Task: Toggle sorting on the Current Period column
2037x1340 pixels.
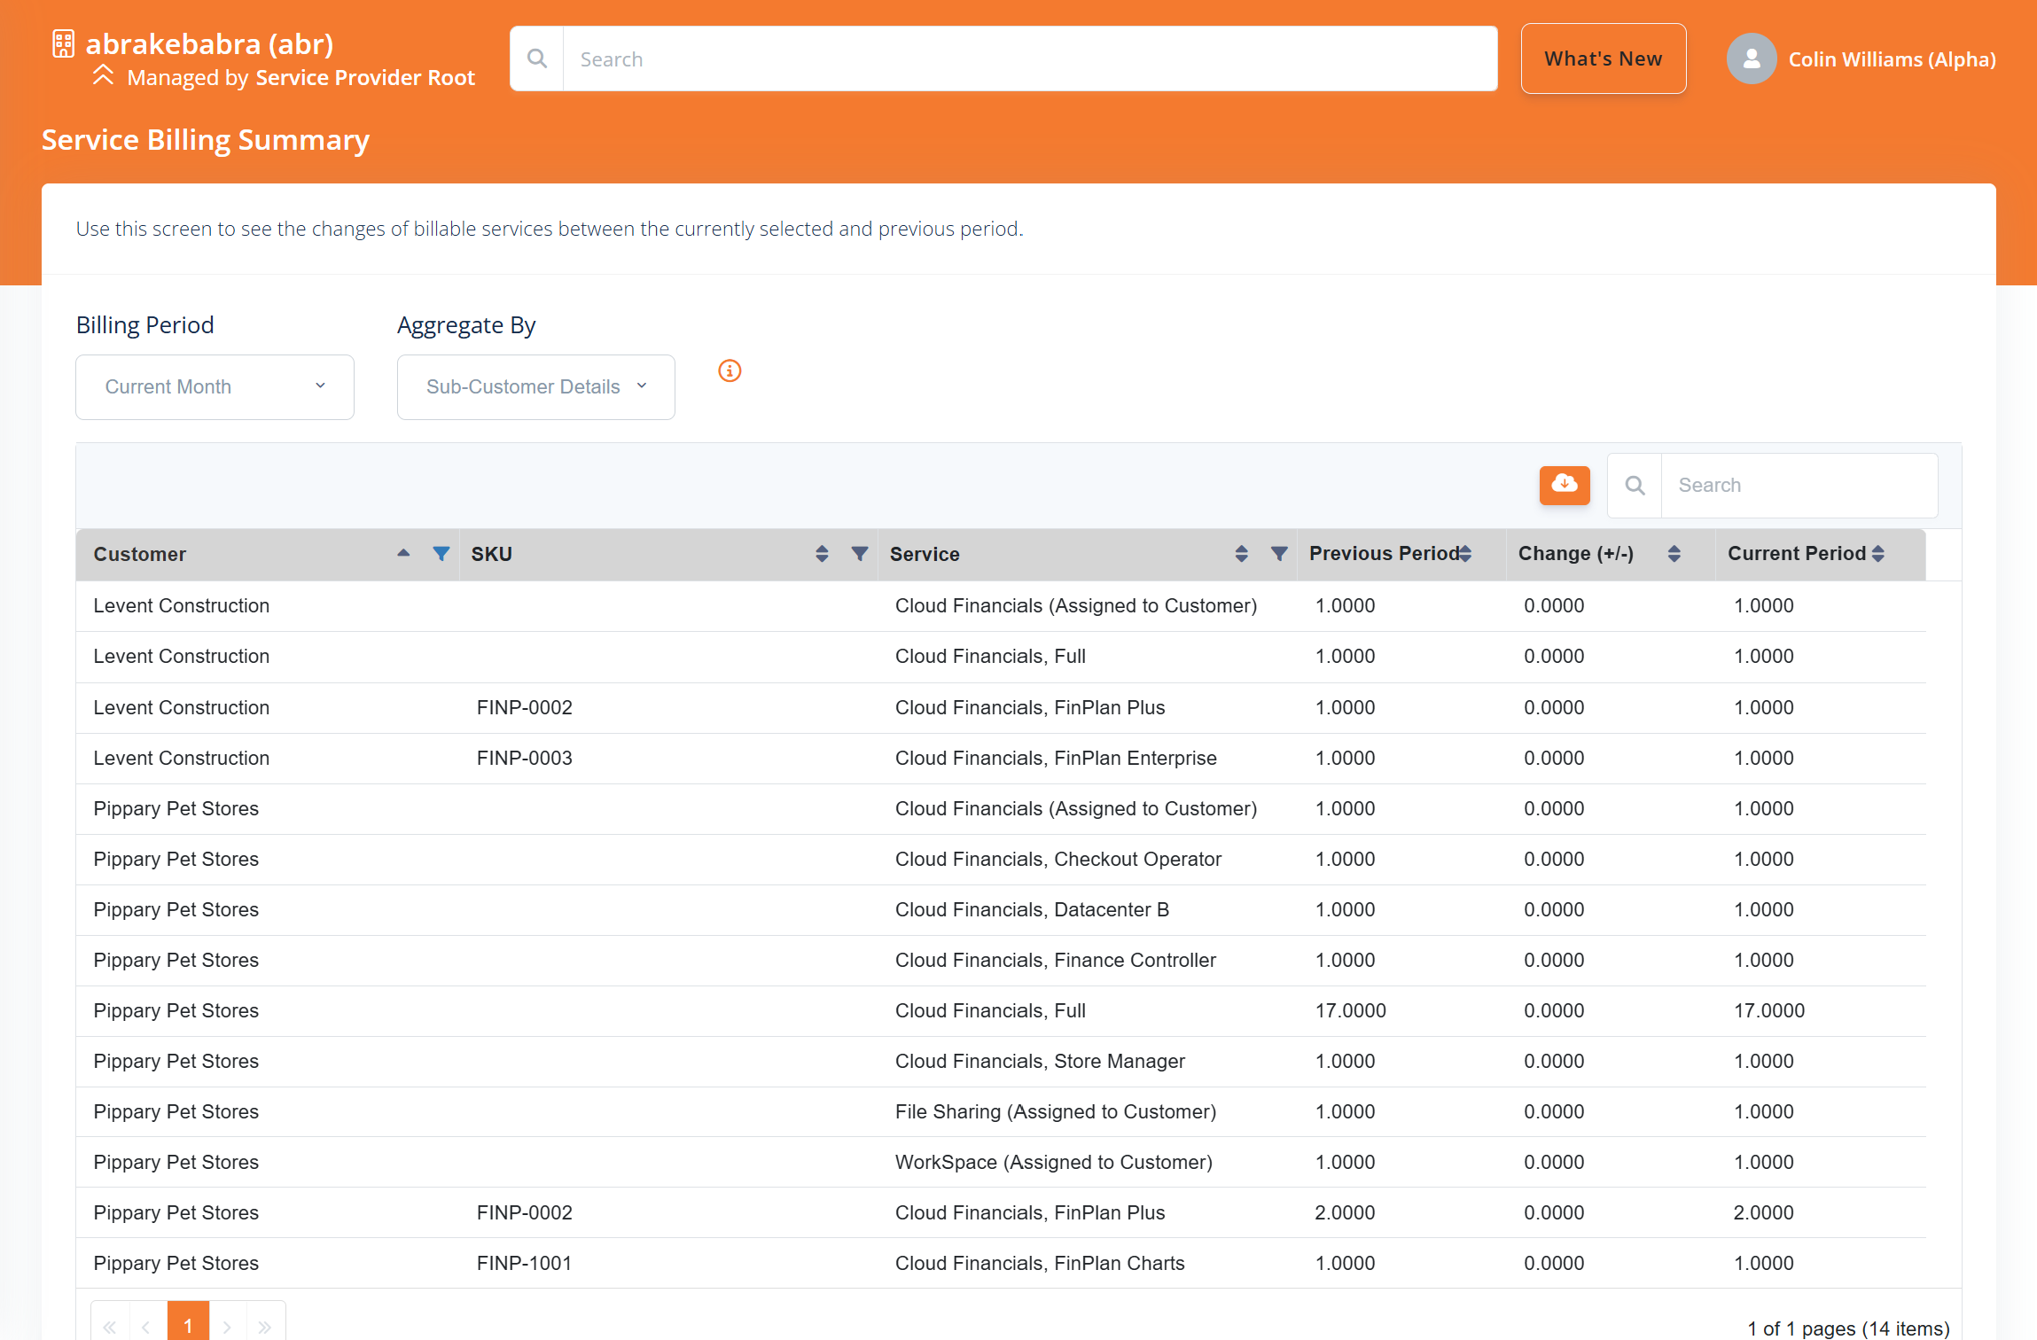Action: [1879, 552]
